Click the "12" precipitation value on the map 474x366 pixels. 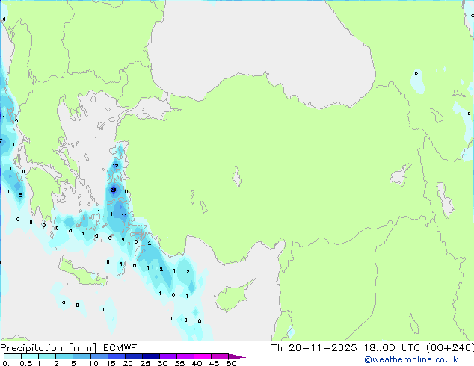point(115,166)
